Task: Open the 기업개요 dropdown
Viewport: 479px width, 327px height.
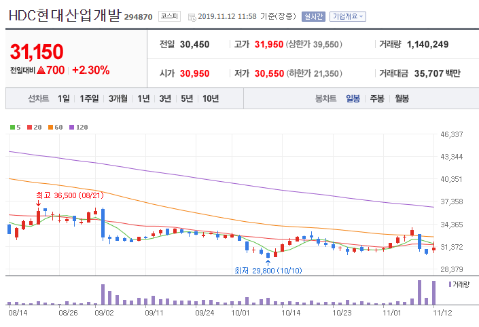Action: pyautogui.click(x=348, y=16)
